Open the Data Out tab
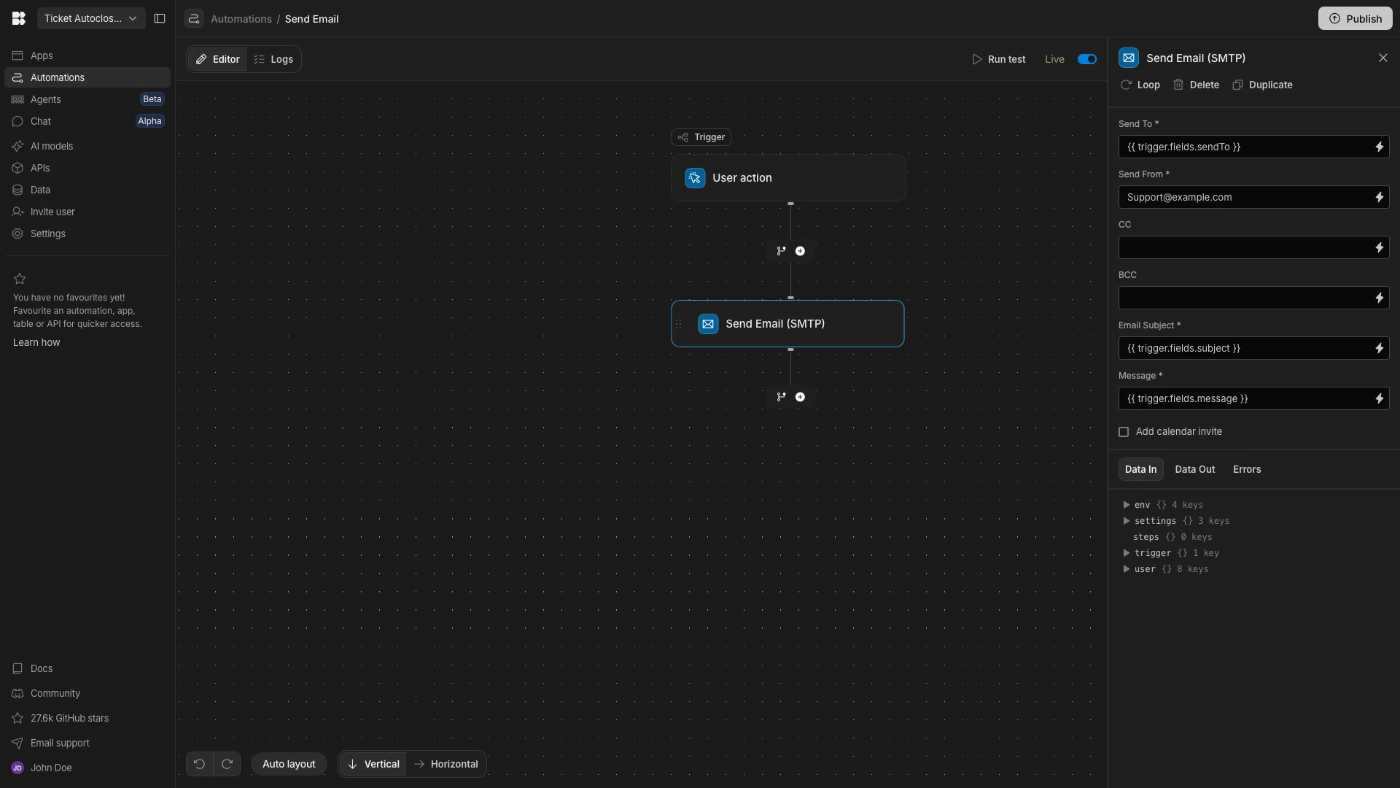The height and width of the screenshot is (788, 1400). coord(1194,469)
